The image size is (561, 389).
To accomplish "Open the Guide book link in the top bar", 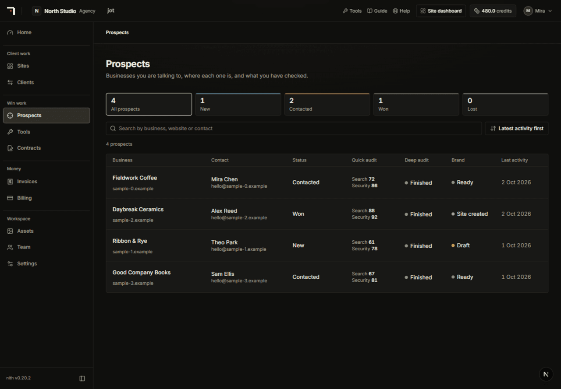I will point(377,11).
